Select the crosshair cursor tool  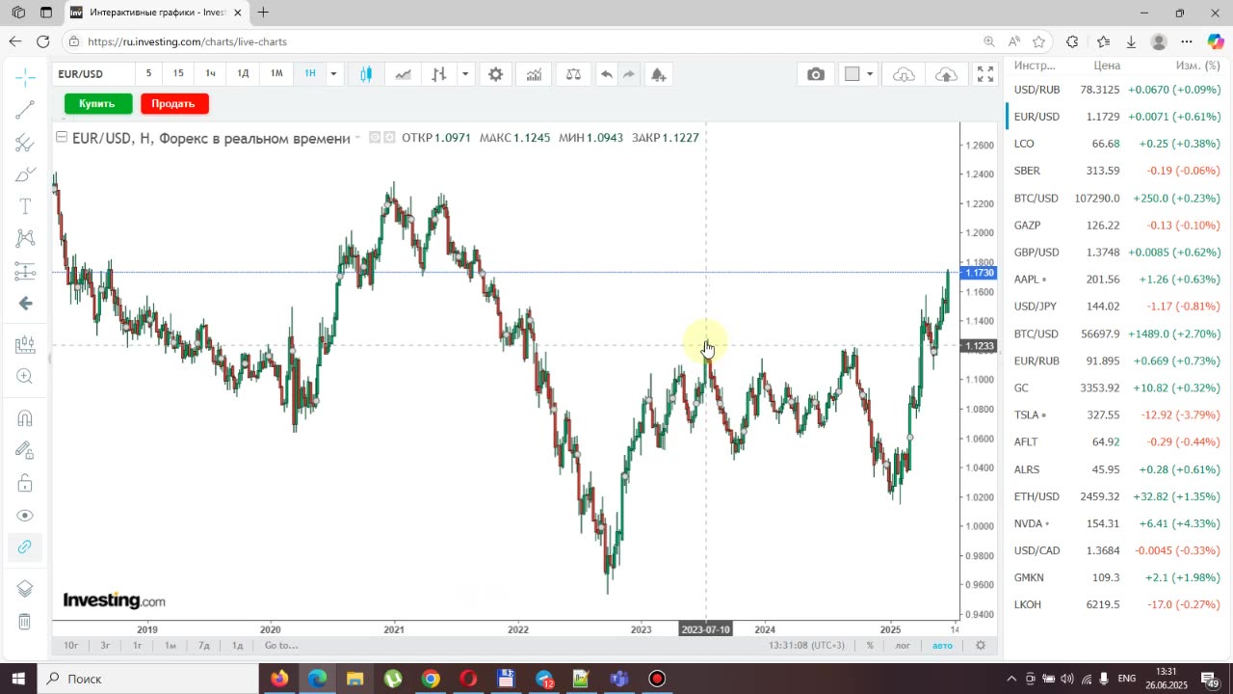25,76
